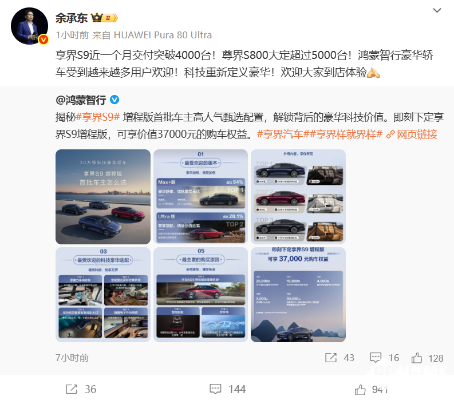Open the 余承东 username link

pos(72,18)
